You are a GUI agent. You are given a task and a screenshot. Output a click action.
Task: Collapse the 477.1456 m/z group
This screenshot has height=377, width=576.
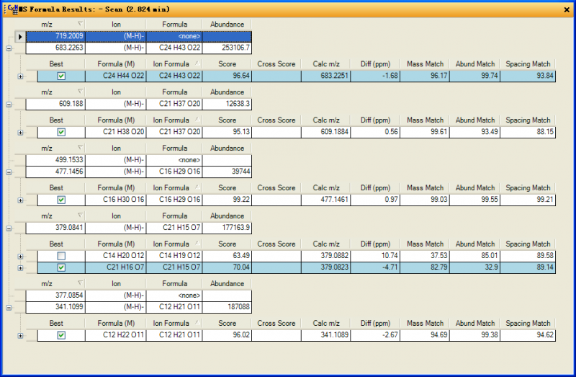click(x=9, y=172)
